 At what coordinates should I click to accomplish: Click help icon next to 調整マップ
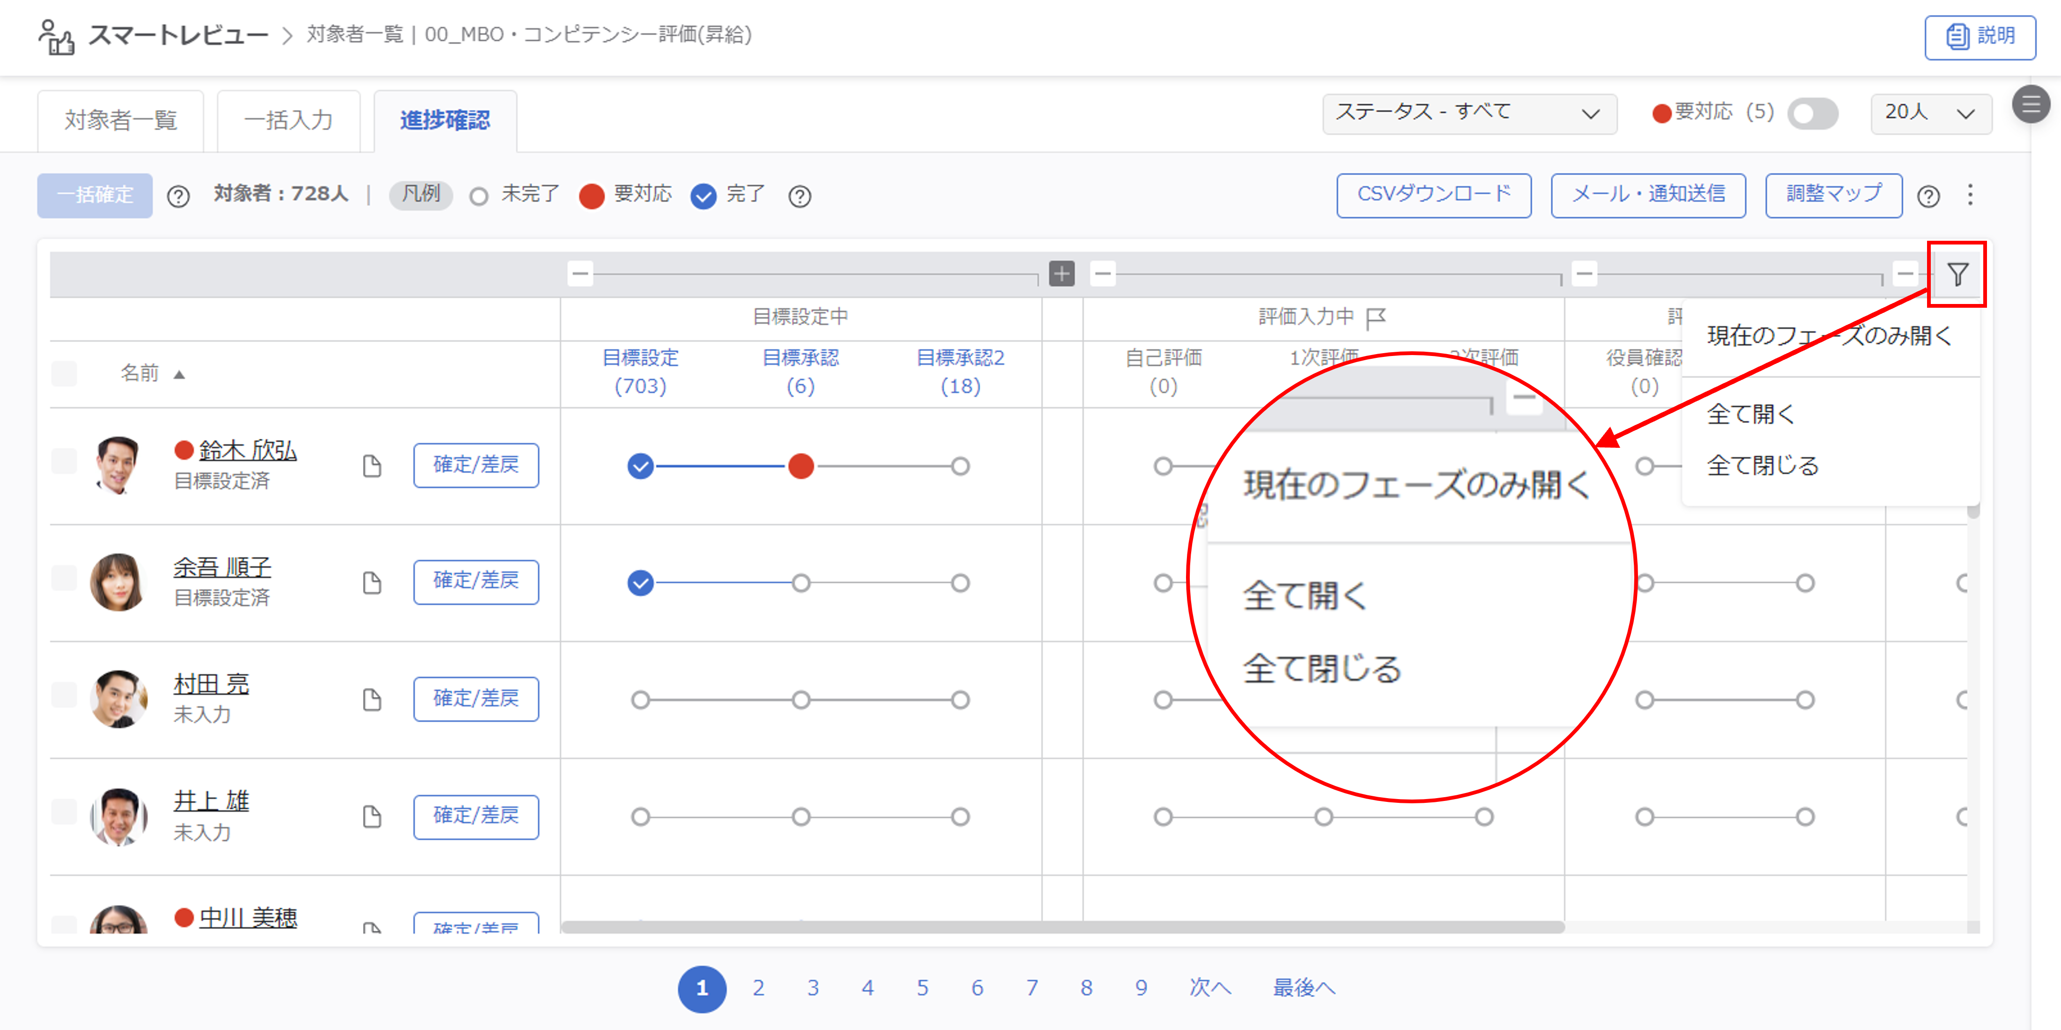(1928, 196)
